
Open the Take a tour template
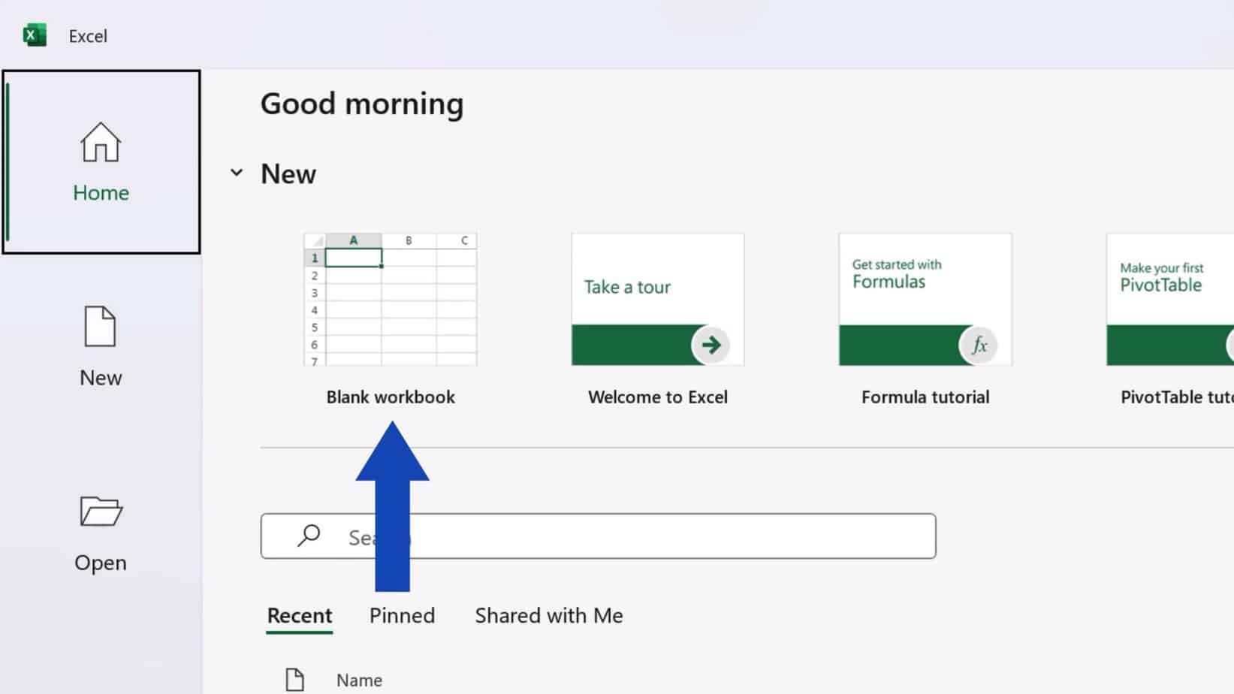click(x=658, y=300)
